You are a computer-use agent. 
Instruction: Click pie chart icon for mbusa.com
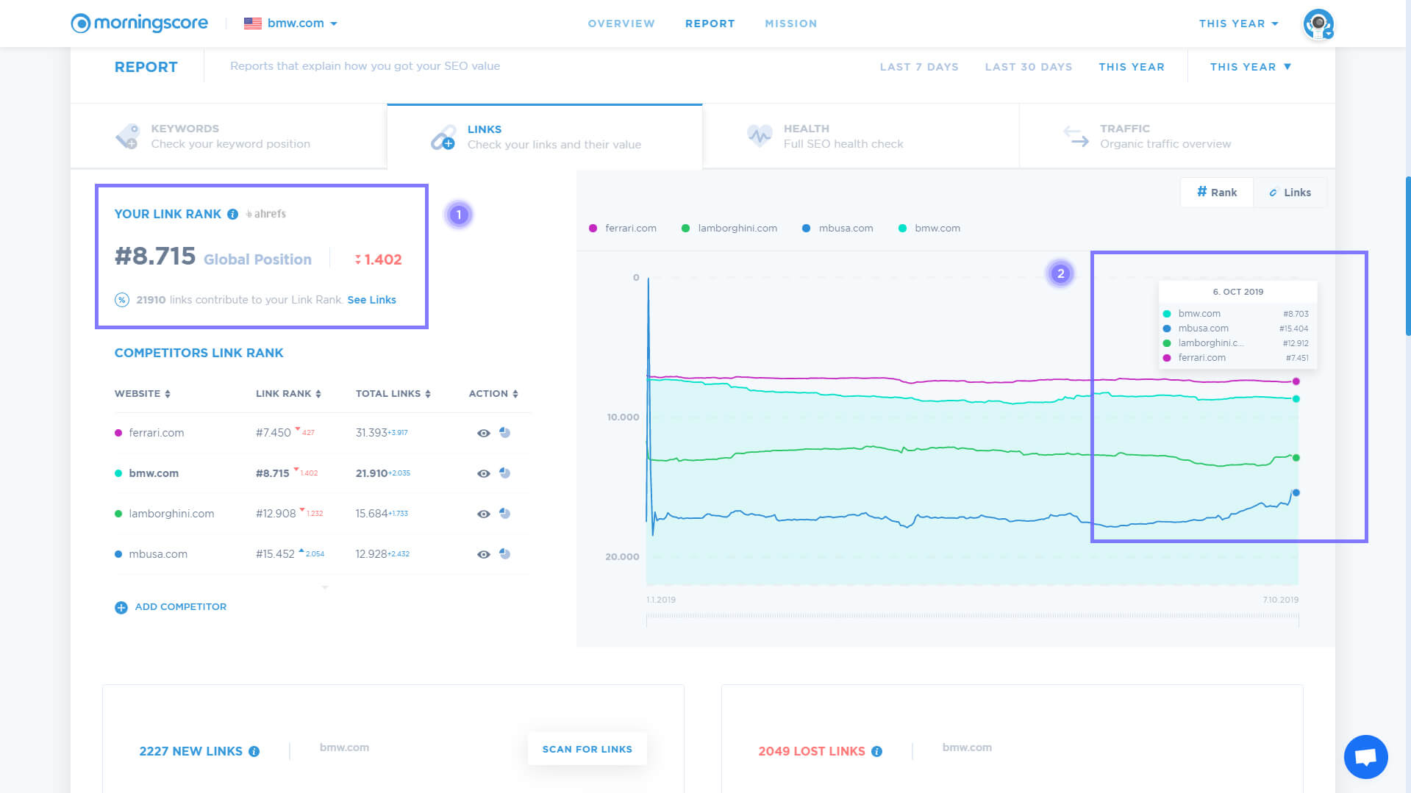pos(505,554)
